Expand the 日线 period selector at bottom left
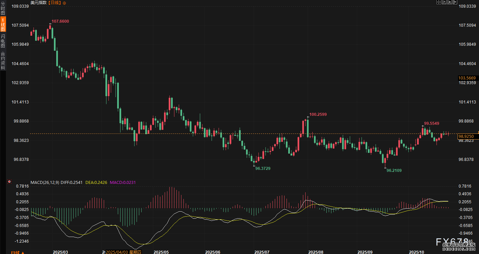Screen dimensions: 479x254 tap(17, 252)
